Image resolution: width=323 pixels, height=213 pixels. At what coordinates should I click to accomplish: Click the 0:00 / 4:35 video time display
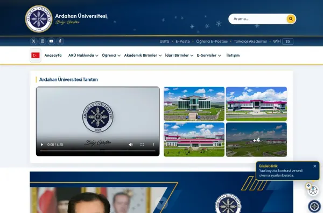pos(55,145)
